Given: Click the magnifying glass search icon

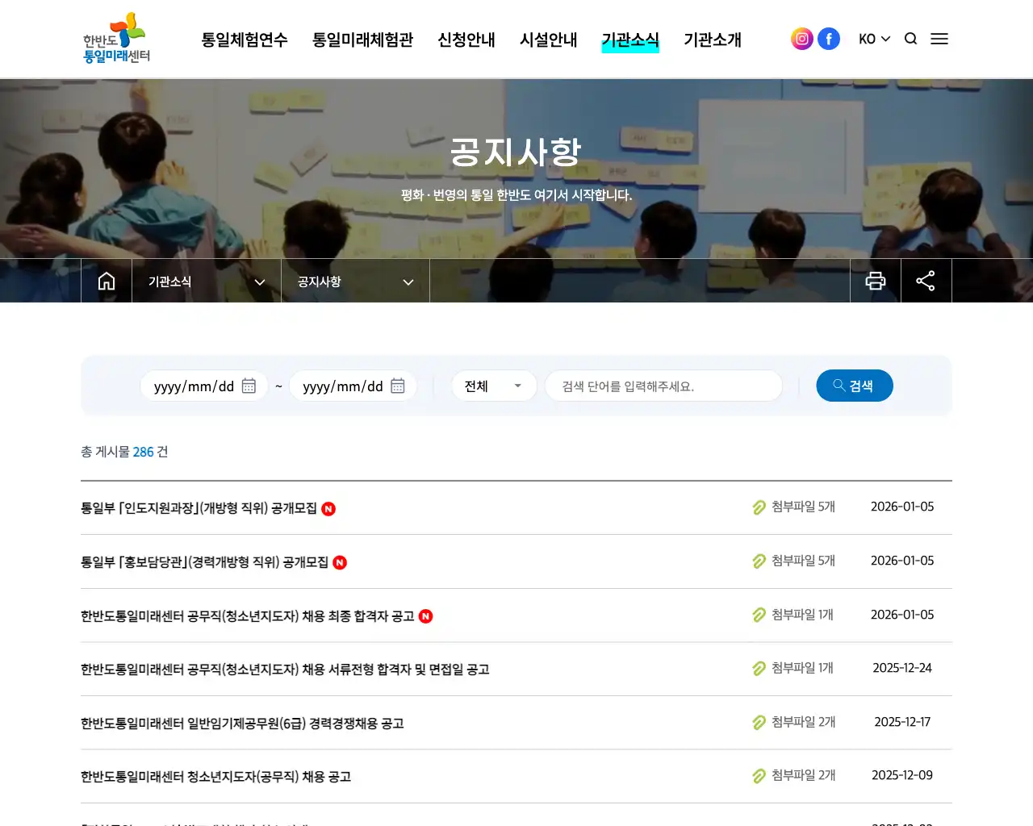Looking at the screenshot, I should click(x=910, y=38).
